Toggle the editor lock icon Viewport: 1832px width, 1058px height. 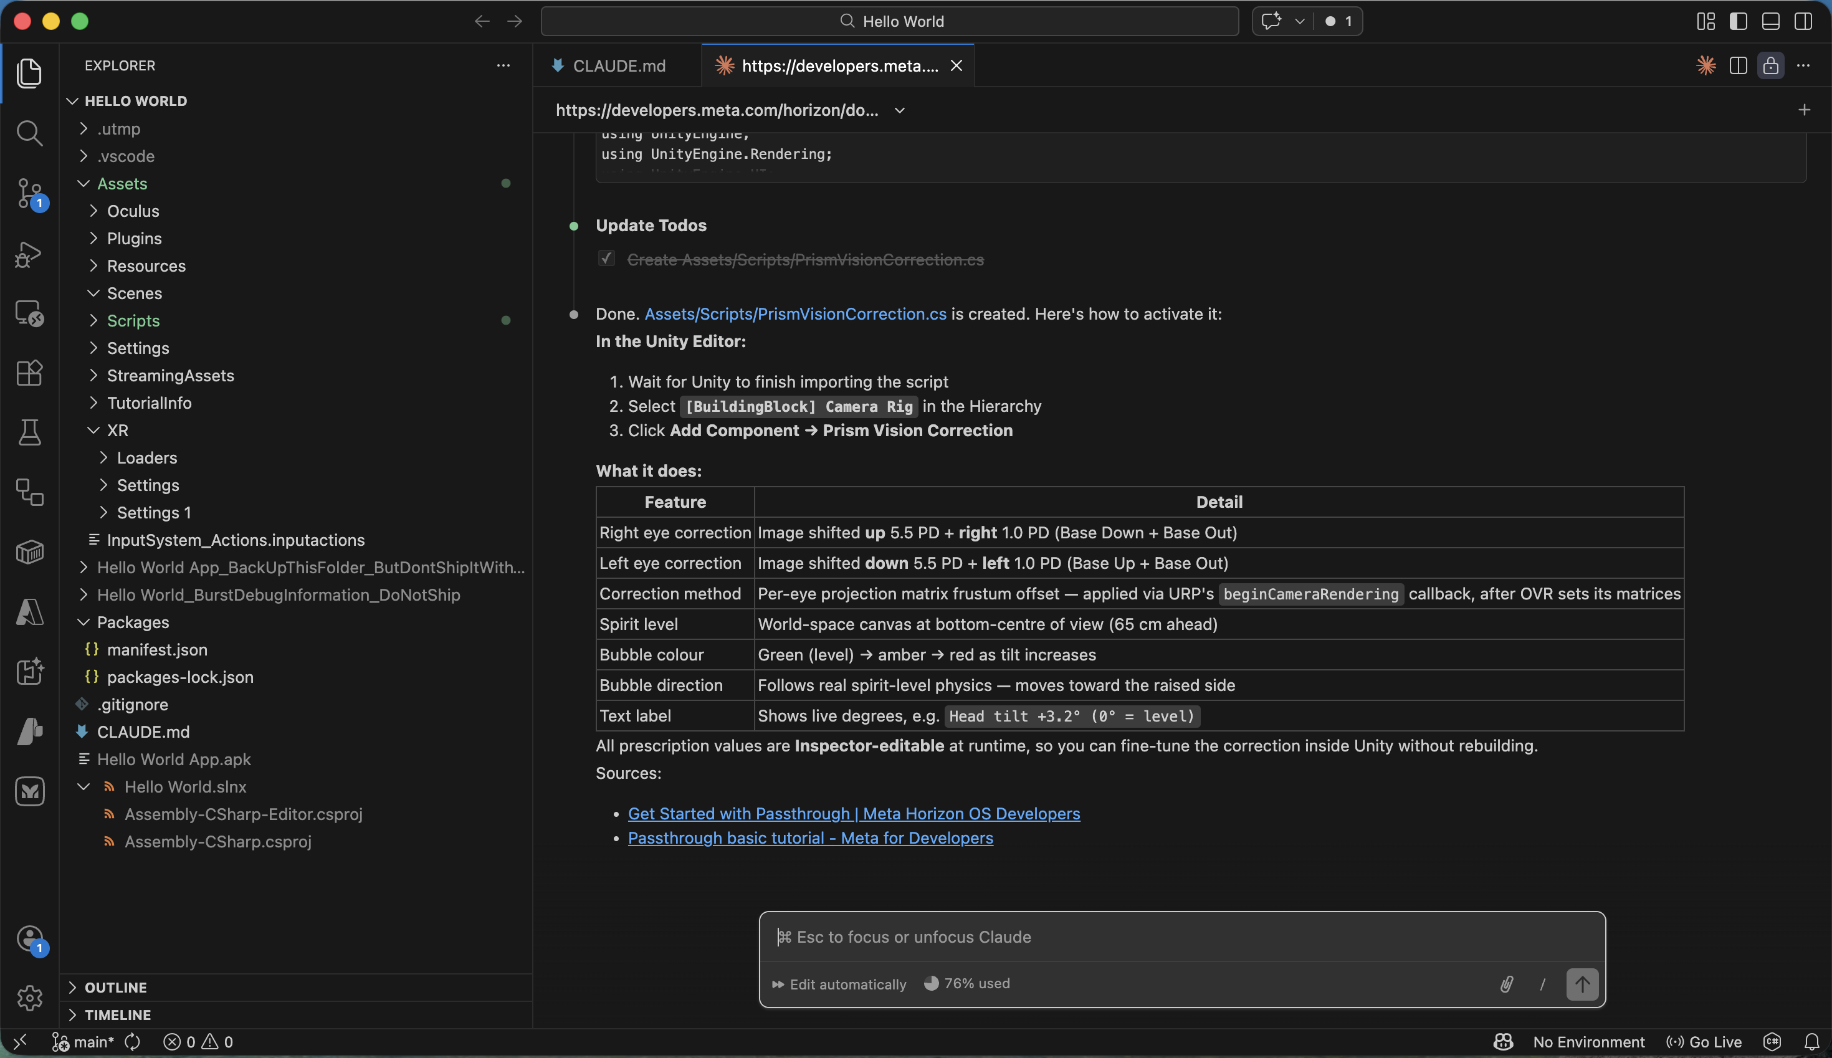1770,65
